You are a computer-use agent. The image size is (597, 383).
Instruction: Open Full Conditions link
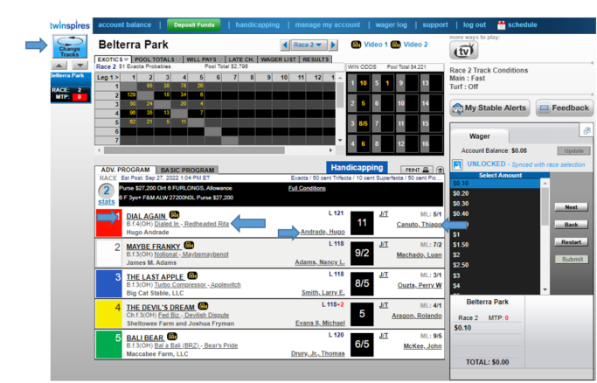[307, 188]
